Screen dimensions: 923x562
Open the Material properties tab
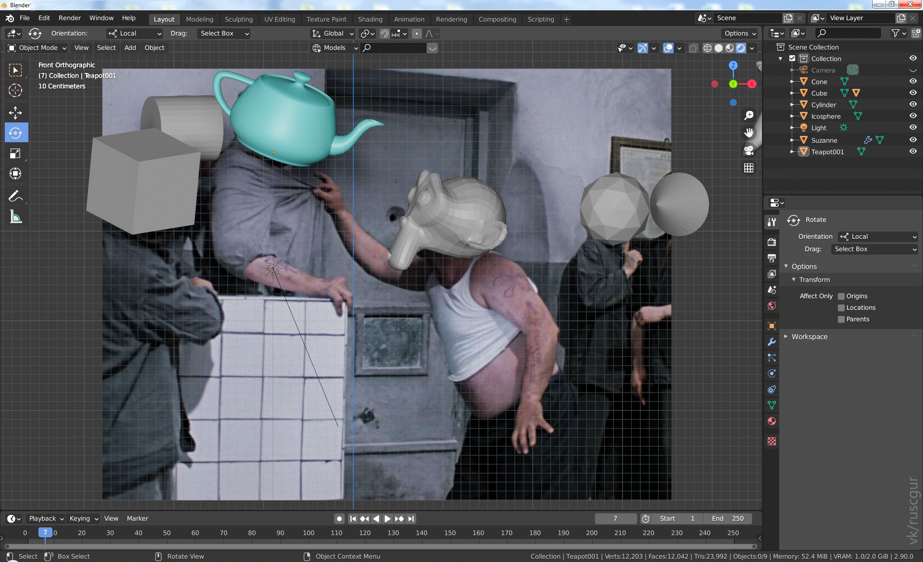(x=772, y=421)
